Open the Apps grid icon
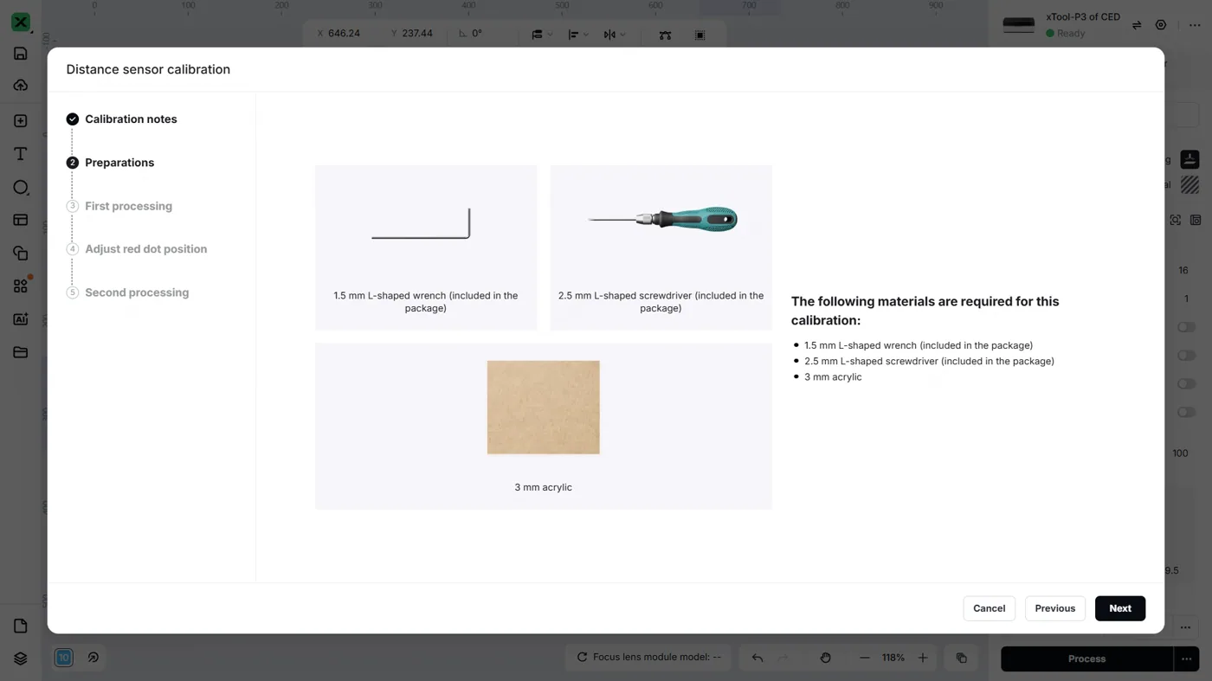This screenshot has width=1212, height=681. [x=21, y=286]
